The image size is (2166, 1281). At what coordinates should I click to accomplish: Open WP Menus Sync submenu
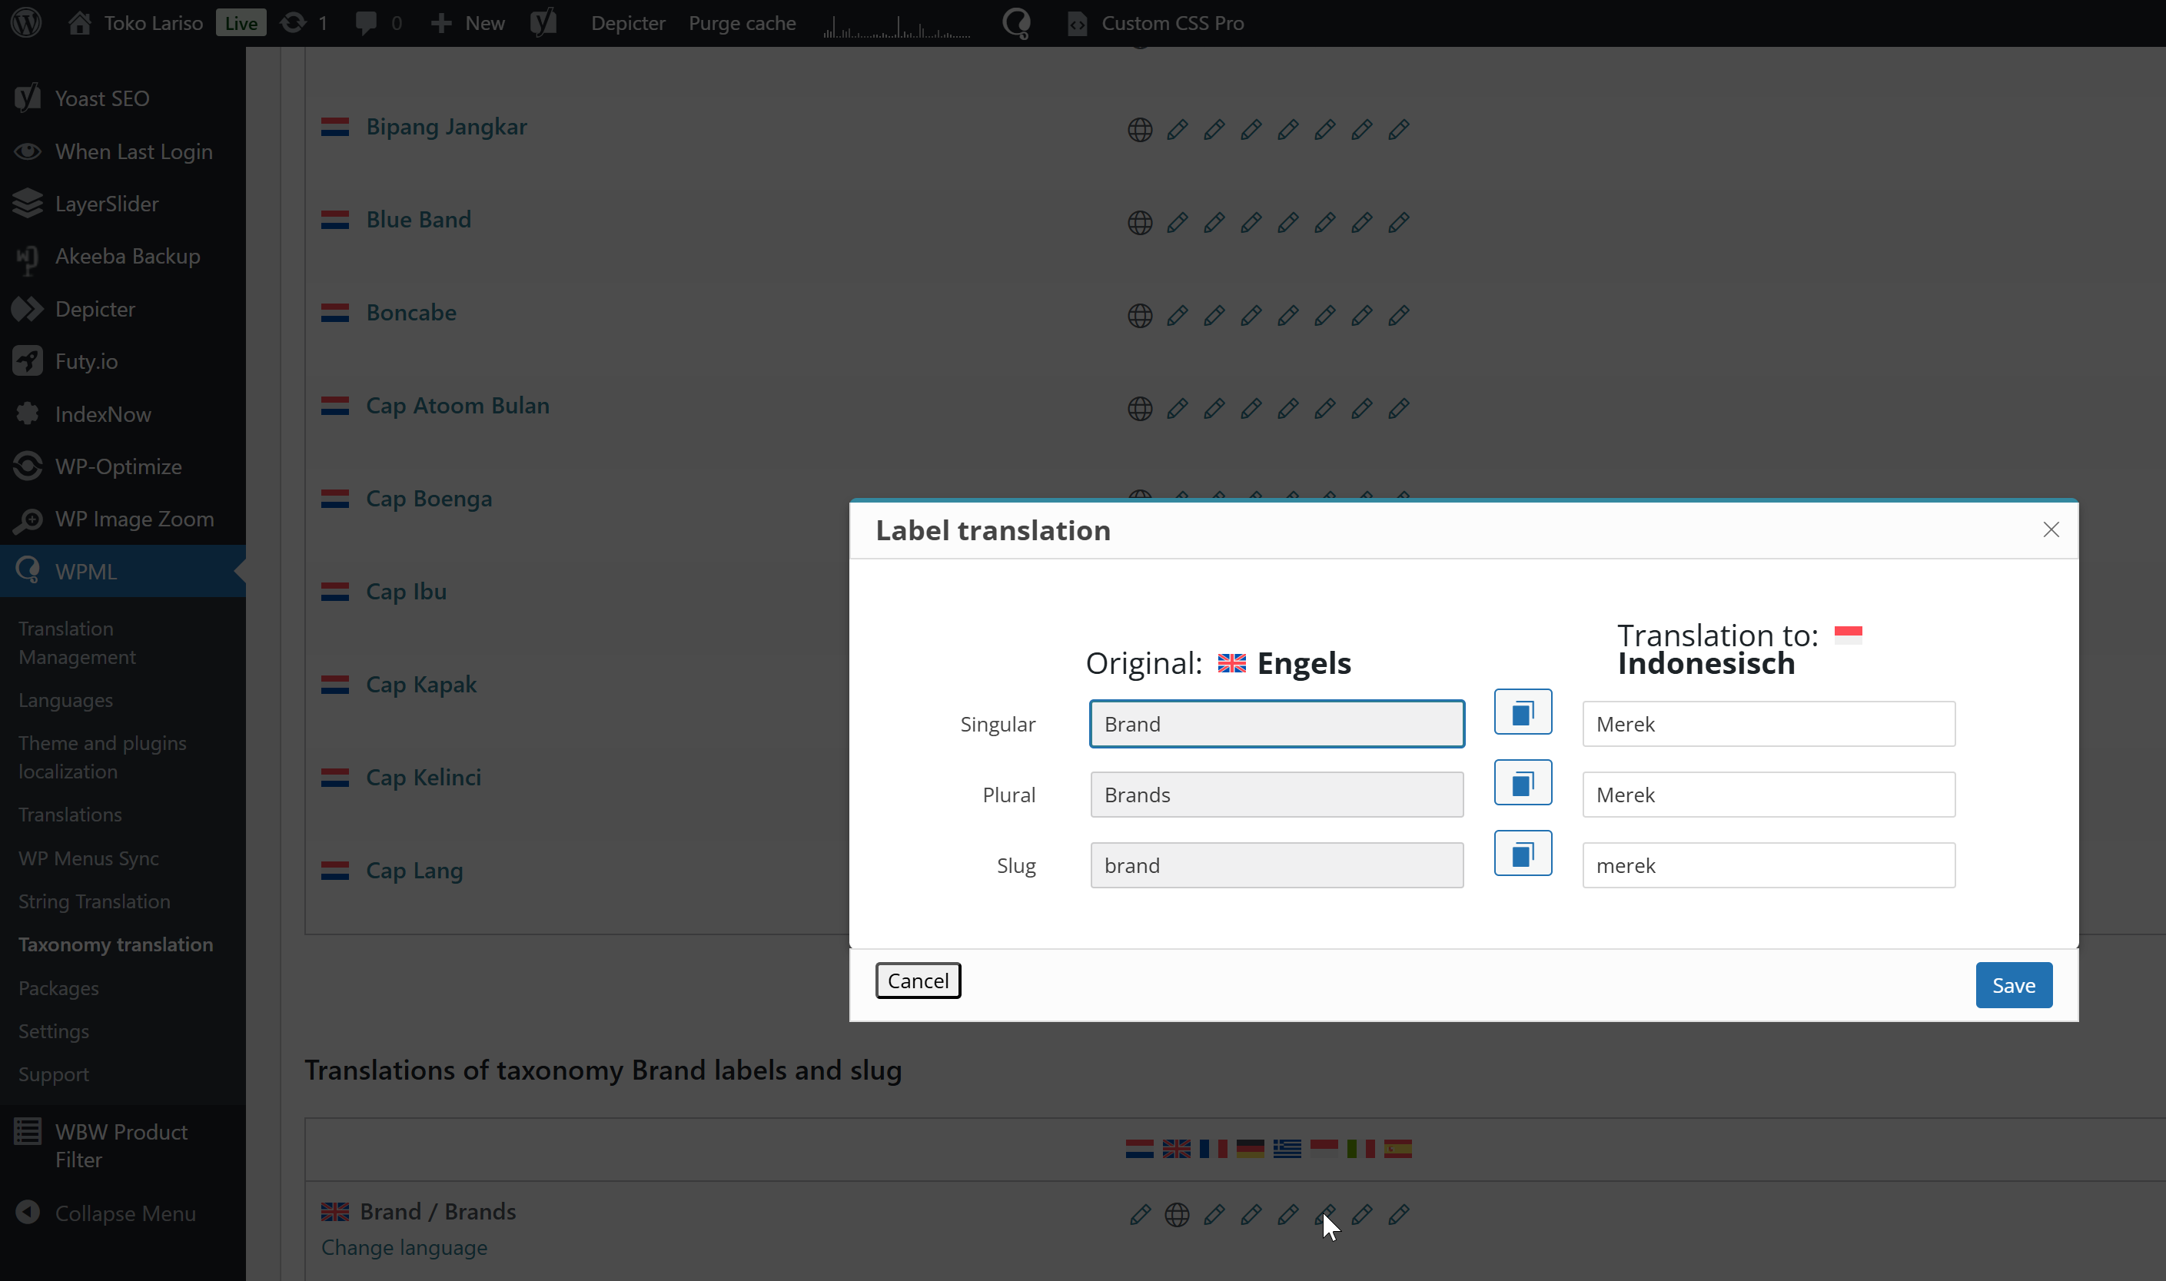[88, 858]
